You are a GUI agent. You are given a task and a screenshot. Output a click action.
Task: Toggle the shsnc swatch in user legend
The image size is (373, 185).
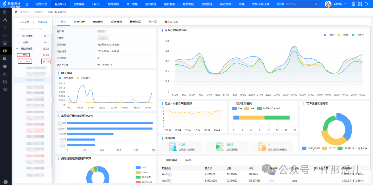tap(138, 172)
